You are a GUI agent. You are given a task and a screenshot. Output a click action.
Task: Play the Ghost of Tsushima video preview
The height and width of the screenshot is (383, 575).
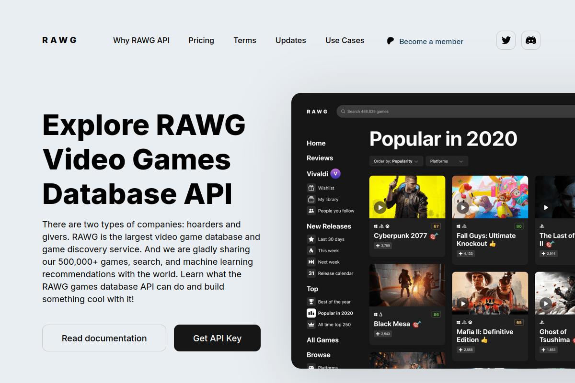546,304
